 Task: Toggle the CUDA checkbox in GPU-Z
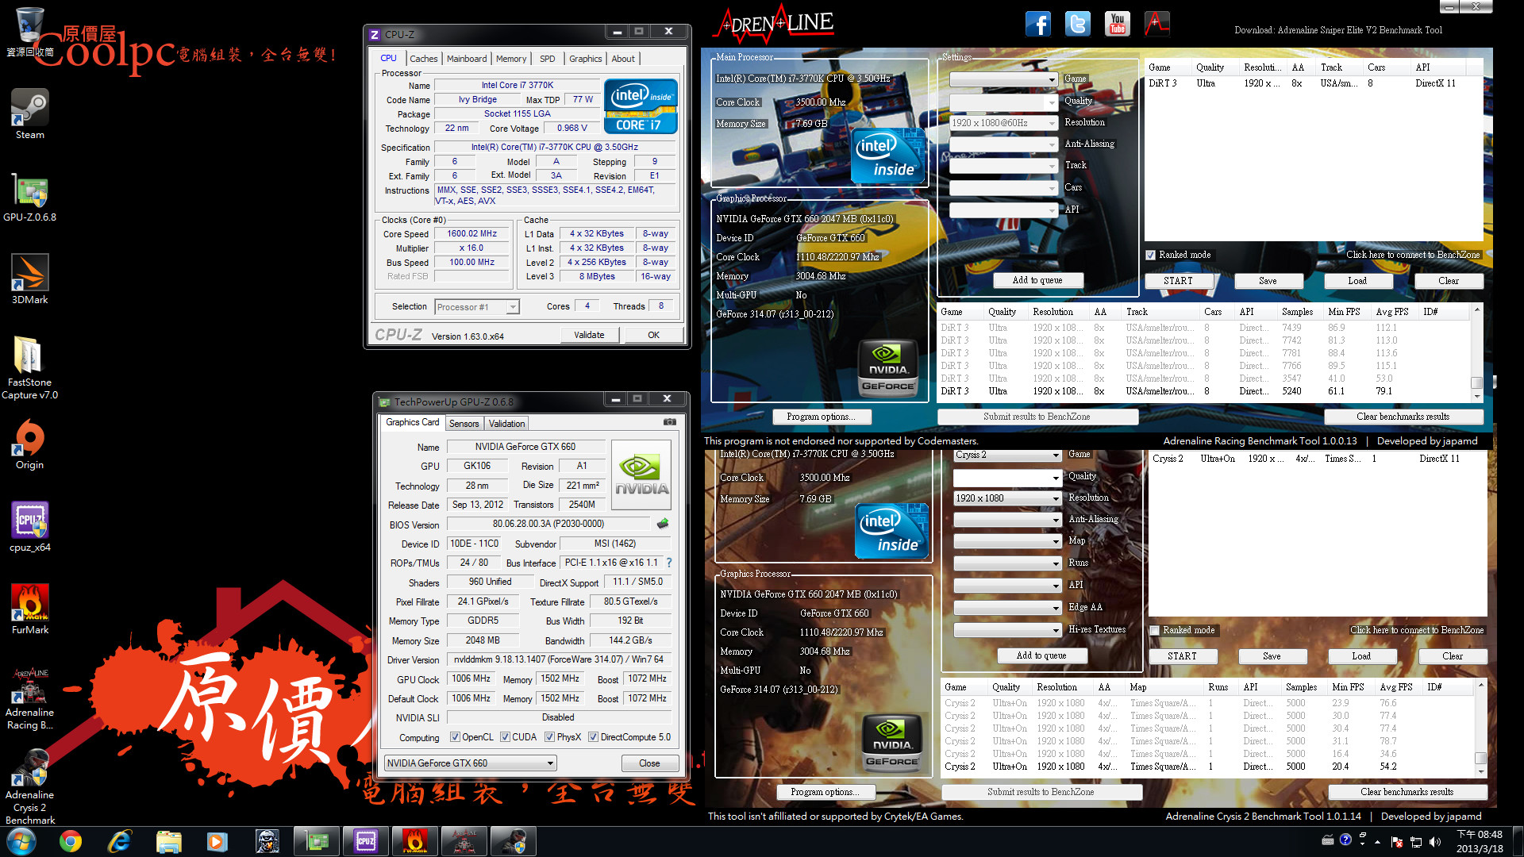click(505, 737)
